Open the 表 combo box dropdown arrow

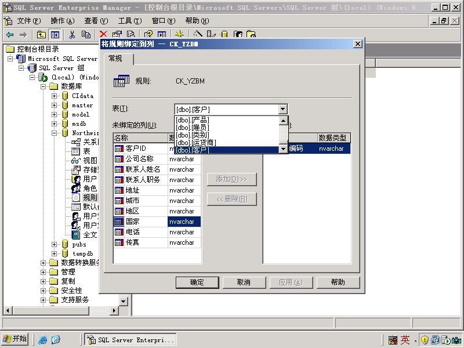click(x=283, y=109)
